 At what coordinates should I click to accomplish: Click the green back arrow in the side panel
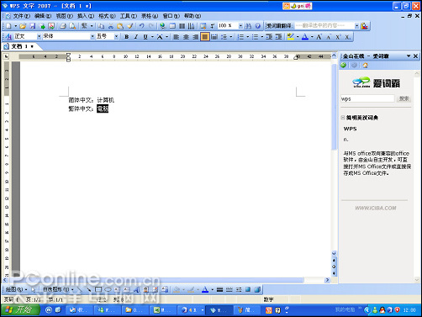tap(344, 66)
